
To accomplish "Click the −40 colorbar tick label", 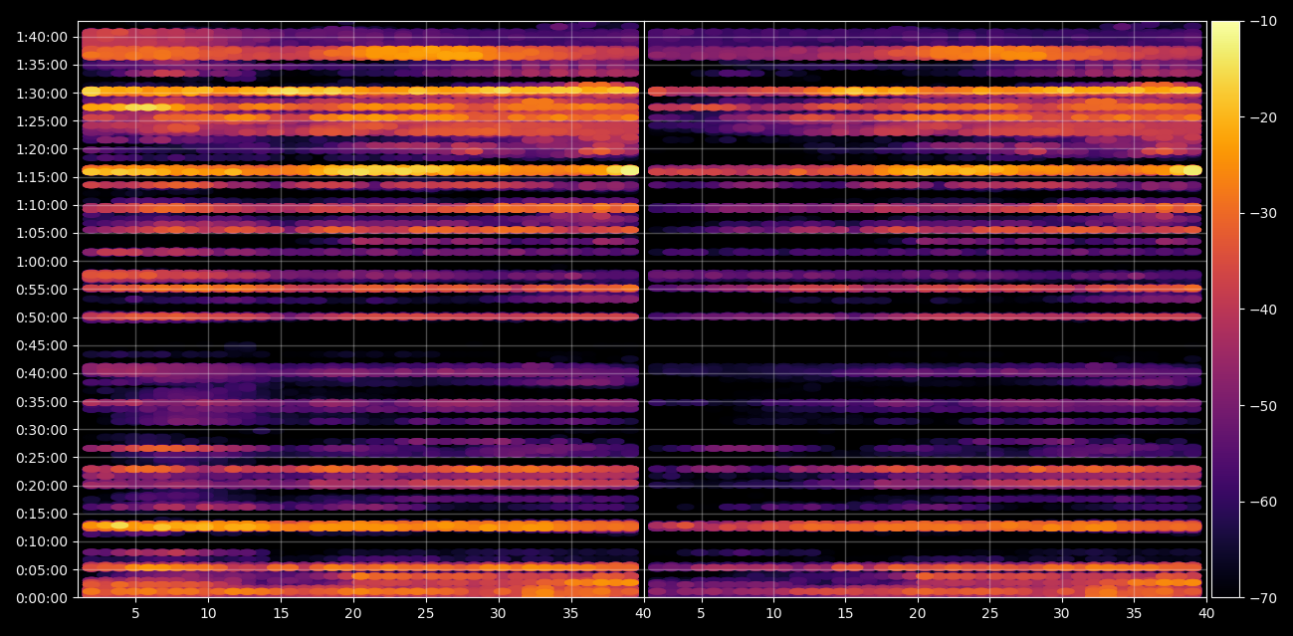I will point(1262,310).
